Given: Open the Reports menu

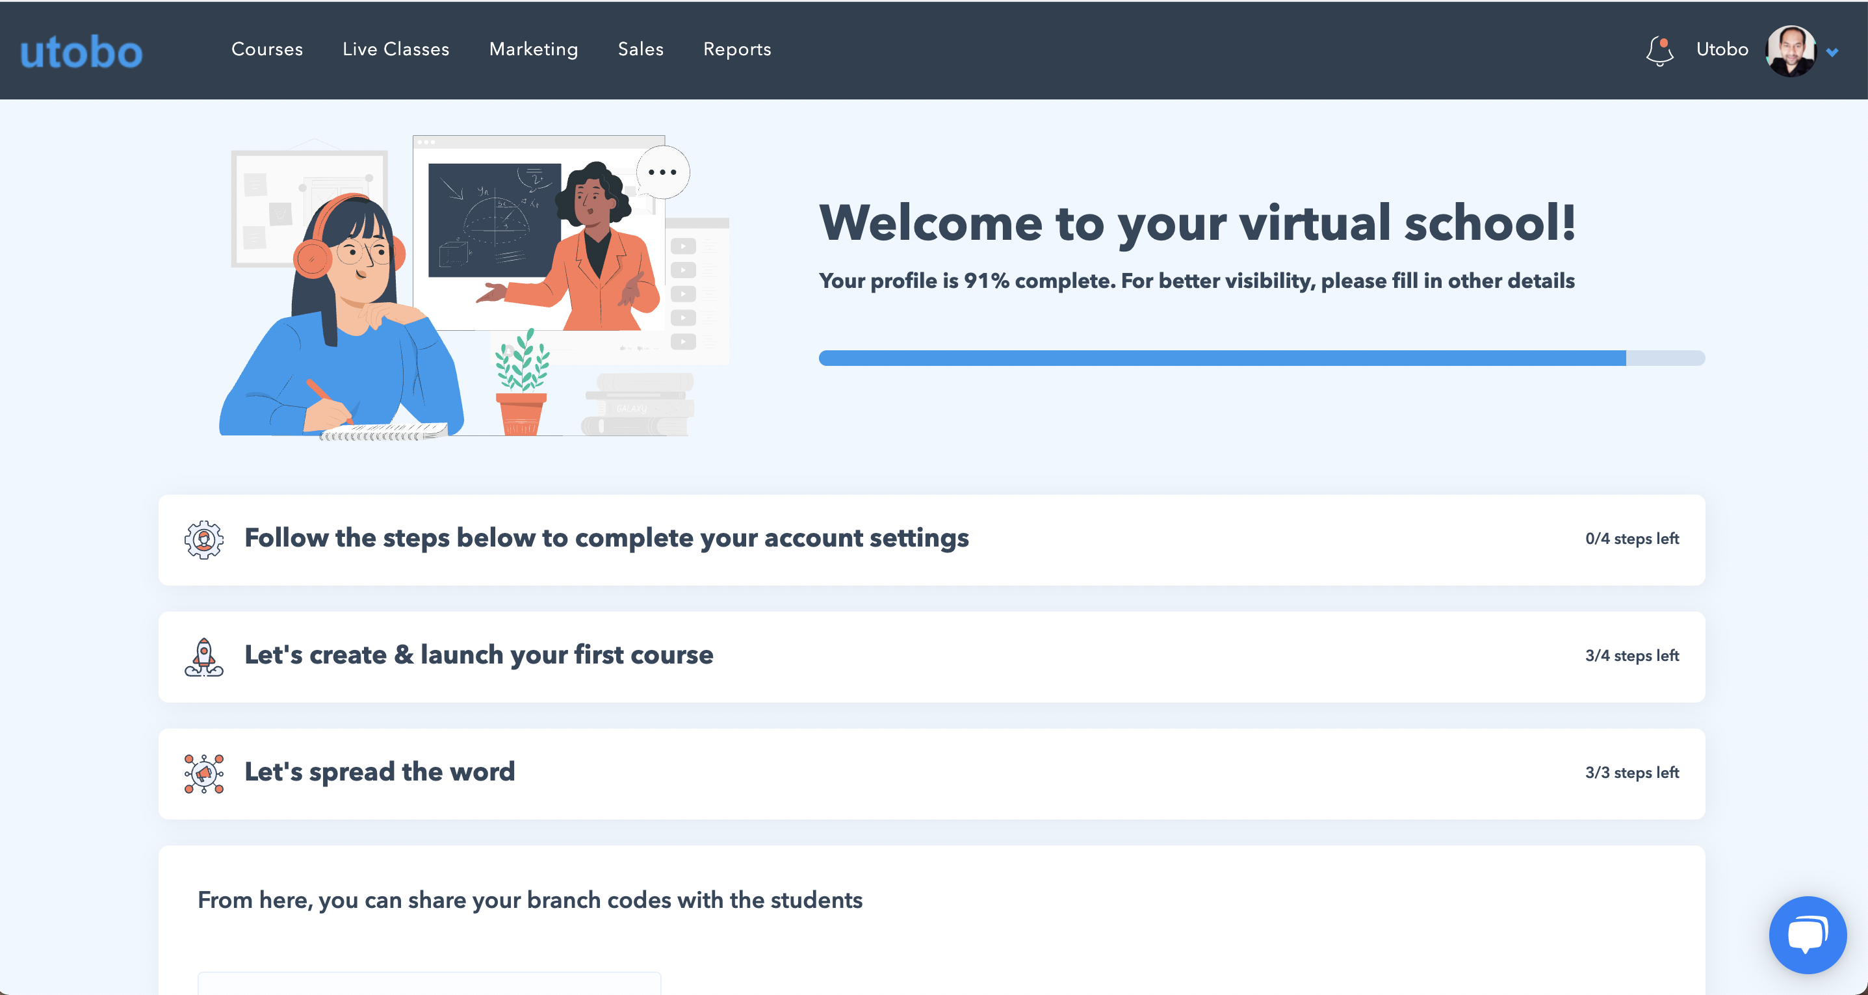Looking at the screenshot, I should (x=737, y=49).
